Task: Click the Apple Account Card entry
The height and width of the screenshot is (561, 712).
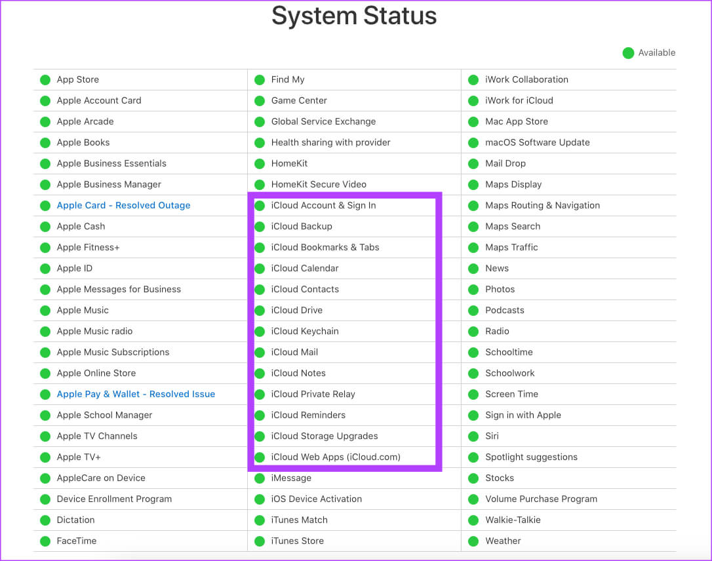Action: tap(99, 100)
